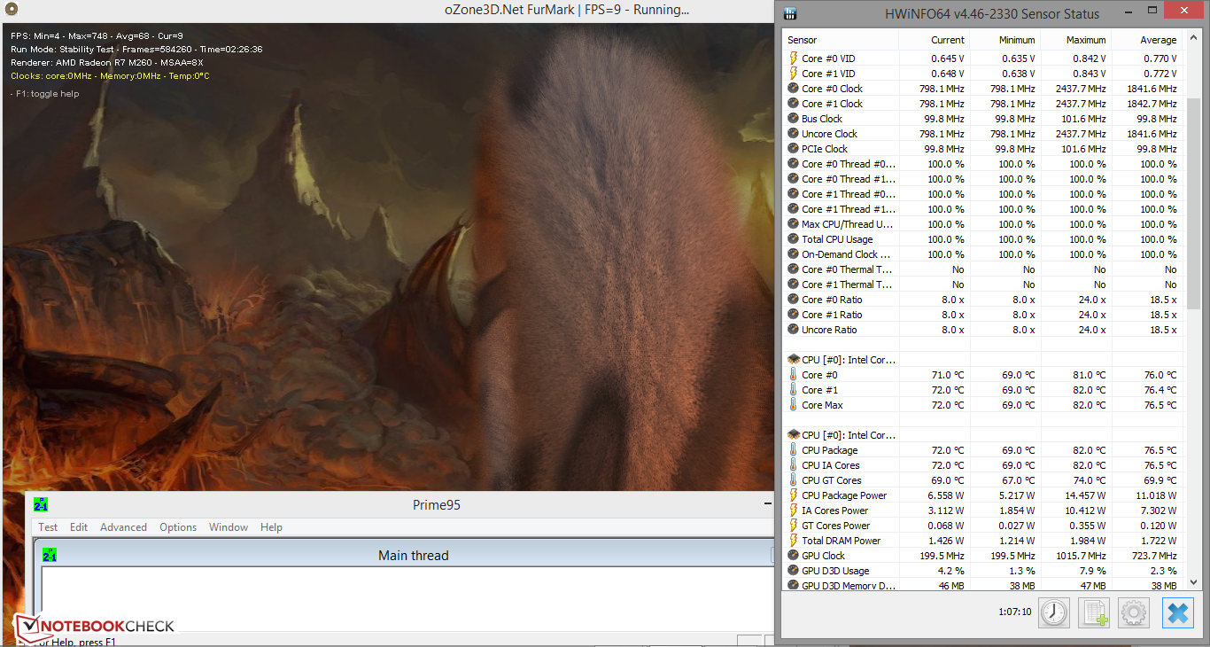Click the Main thread window icon in Prime95

tap(50, 555)
